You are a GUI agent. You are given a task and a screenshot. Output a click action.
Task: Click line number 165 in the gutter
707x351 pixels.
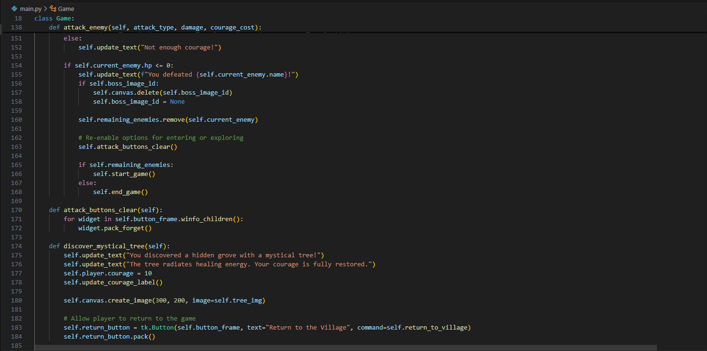click(16, 165)
